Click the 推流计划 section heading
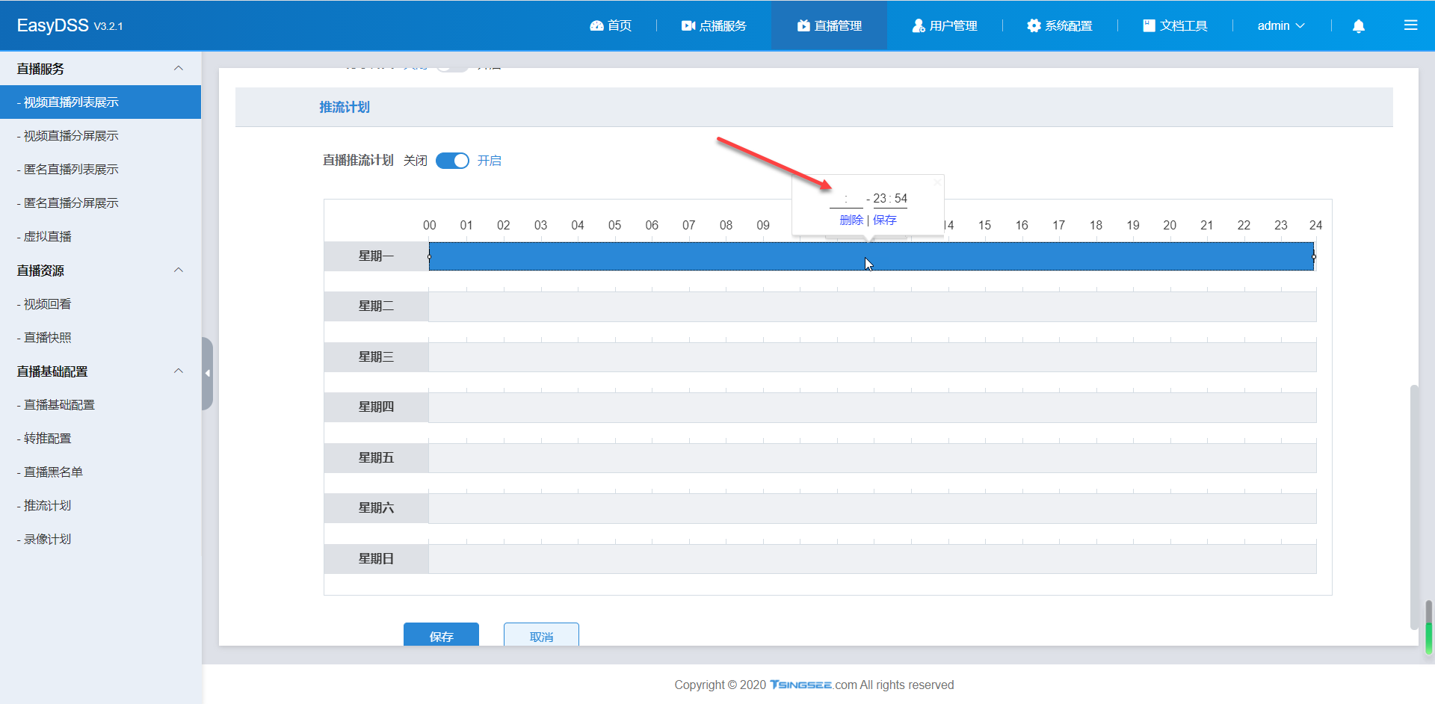Image resolution: width=1435 pixels, height=704 pixels. [x=345, y=107]
